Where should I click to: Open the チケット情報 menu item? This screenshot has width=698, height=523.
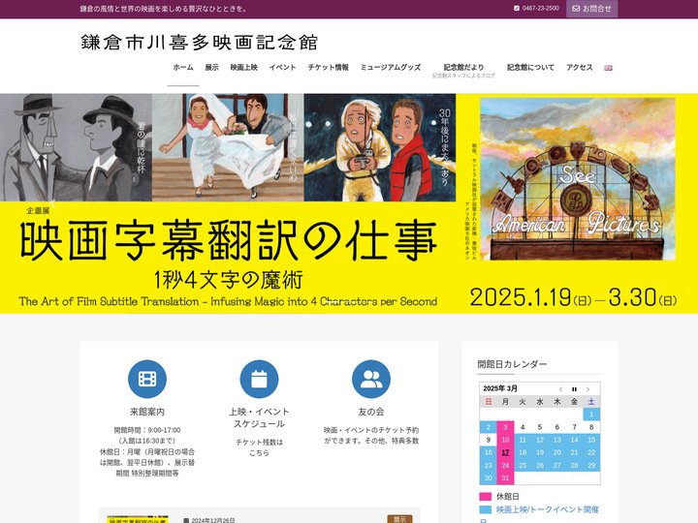click(328, 68)
